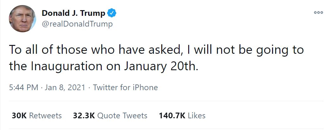Click the blue verified checkmark badge
The image size is (332, 130).
tap(112, 13)
